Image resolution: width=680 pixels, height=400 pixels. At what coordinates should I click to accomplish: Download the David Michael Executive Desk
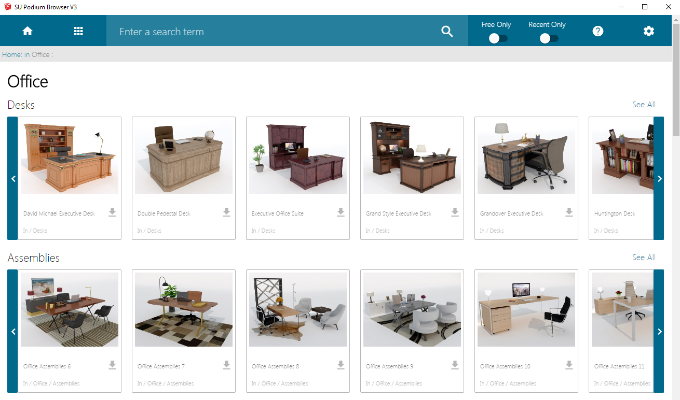coord(113,212)
